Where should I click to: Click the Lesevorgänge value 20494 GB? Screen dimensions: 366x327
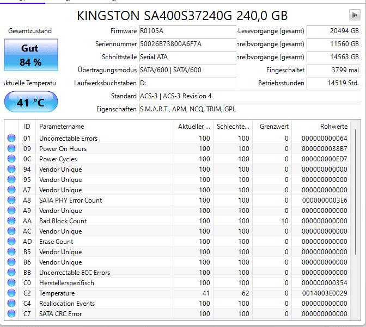[x=333, y=31]
